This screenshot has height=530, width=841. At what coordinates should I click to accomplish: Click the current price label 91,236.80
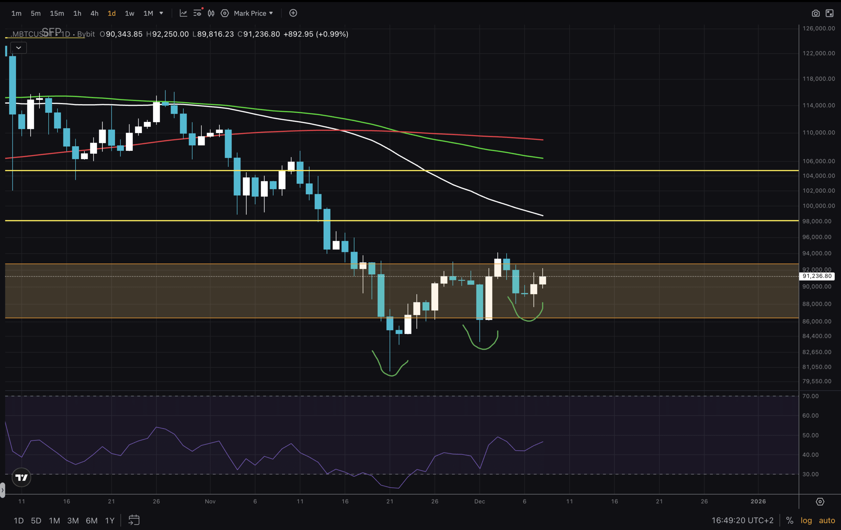[817, 276]
